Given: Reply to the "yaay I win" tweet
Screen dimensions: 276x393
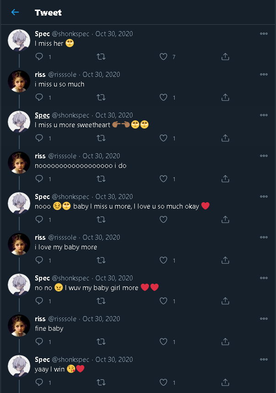Looking at the screenshot, I should [x=39, y=382].
